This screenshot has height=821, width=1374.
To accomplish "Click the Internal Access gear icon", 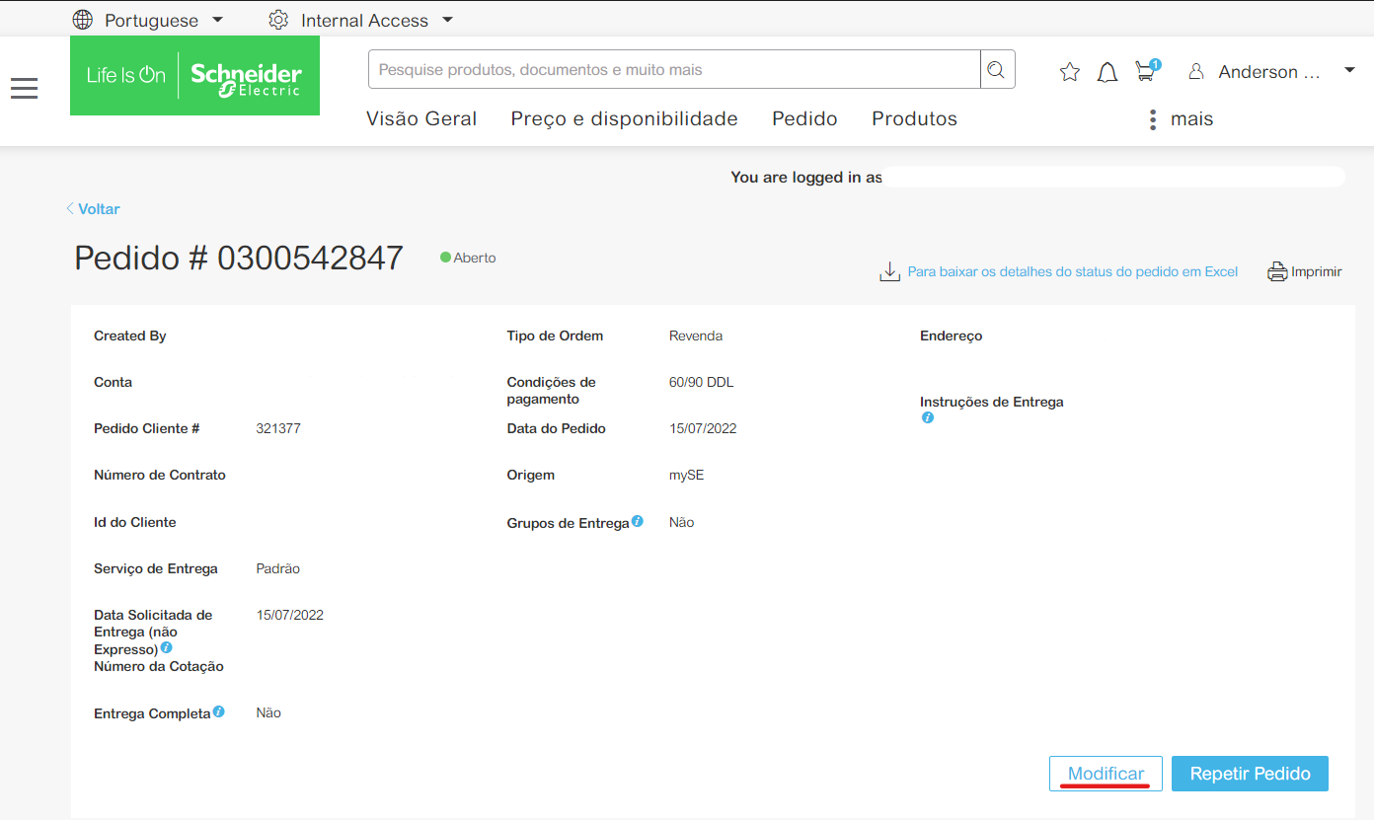I will coord(278,20).
